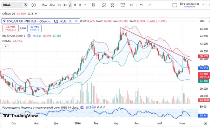210x128 pixels.
Task: Click the 32,366 green price label
Action: point(204,81)
